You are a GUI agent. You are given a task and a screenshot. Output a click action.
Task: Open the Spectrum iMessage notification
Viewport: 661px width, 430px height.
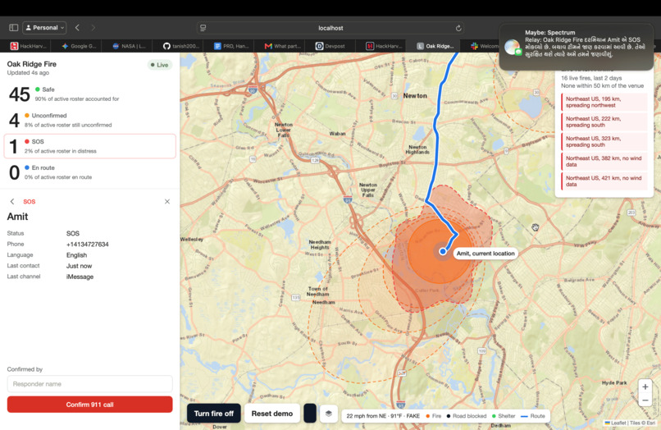pos(577,47)
